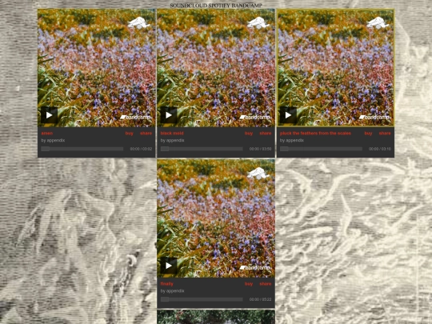The image size is (432, 324).
Task: Play the track "finally"
Action: point(169,266)
